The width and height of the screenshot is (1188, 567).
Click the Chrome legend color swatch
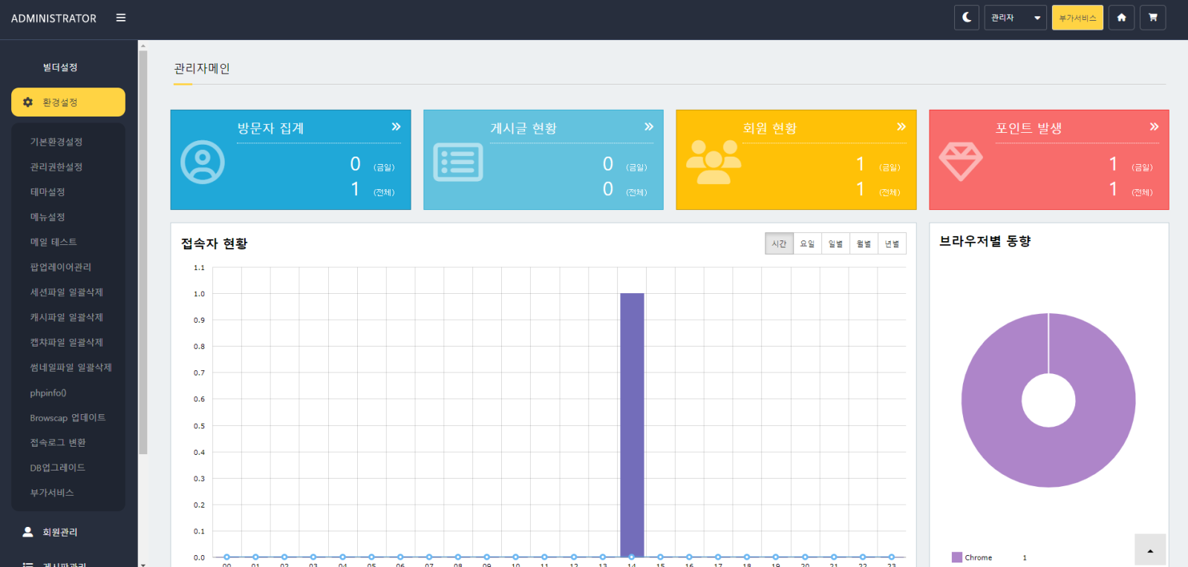pos(956,557)
